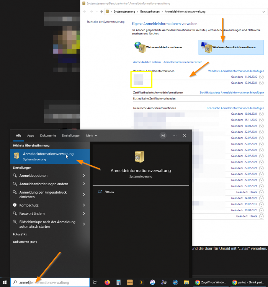Expand credential changed 19.07.2019
Viewport: 268px width, 287px height.
click(x=261, y=204)
